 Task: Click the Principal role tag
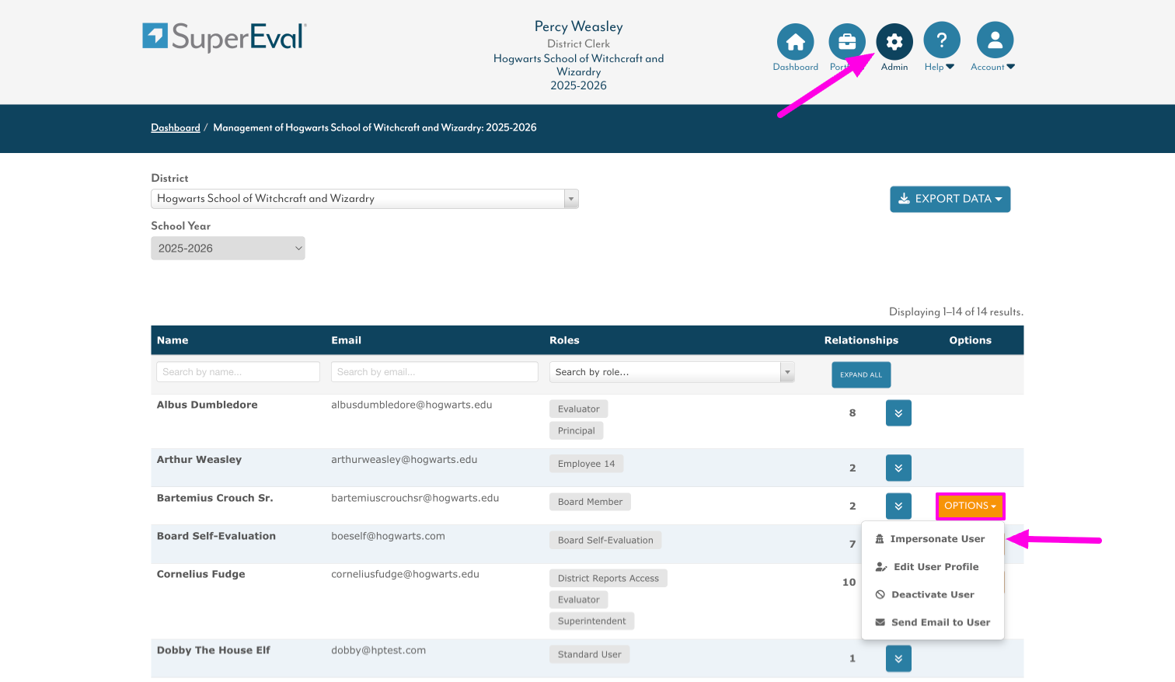tap(576, 430)
